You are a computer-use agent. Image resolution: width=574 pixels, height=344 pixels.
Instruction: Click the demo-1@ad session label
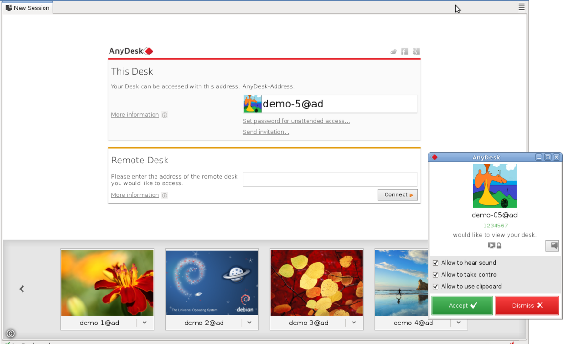tap(99, 323)
